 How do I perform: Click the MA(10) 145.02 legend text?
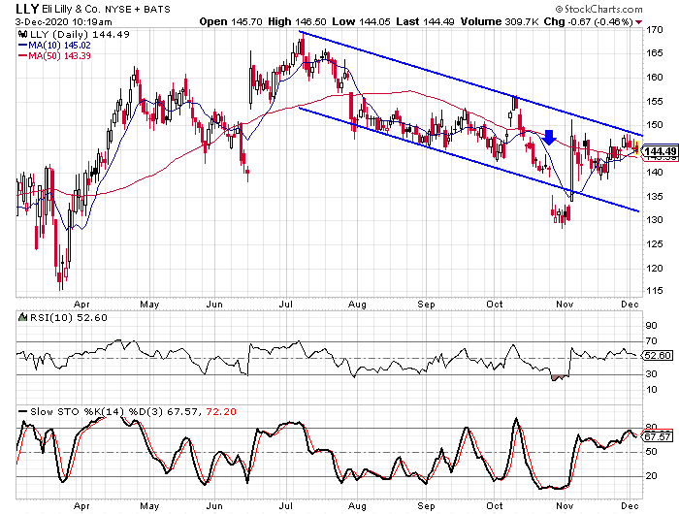tap(60, 45)
